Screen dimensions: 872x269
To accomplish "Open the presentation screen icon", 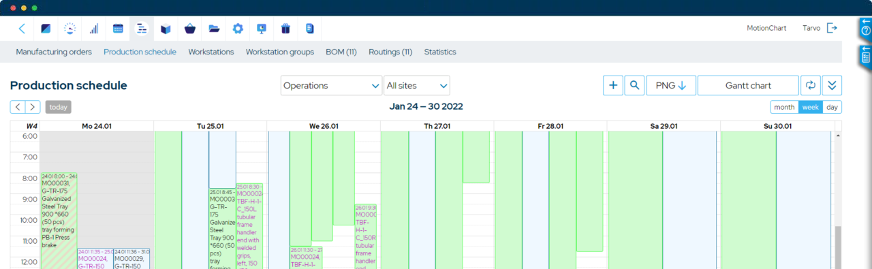I will pyautogui.click(x=262, y=29).
